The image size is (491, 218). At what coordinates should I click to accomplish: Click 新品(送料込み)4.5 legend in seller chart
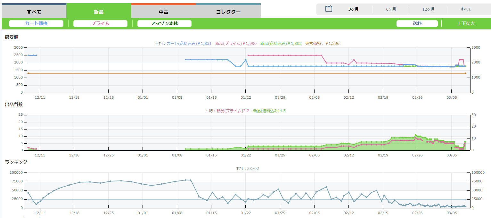coord(269,111)
